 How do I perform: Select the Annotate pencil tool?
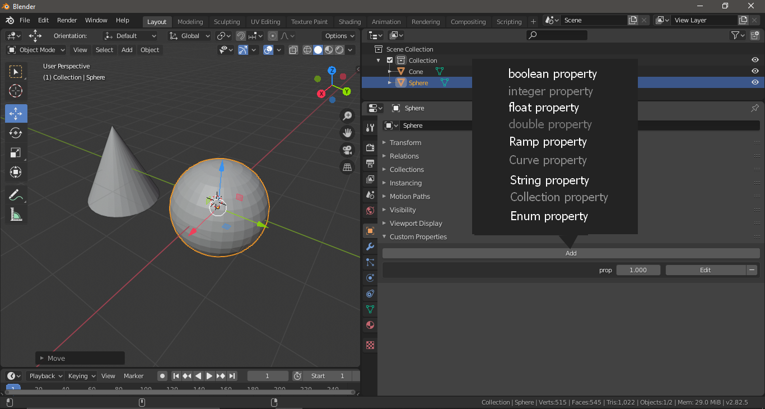coord(16,195)
